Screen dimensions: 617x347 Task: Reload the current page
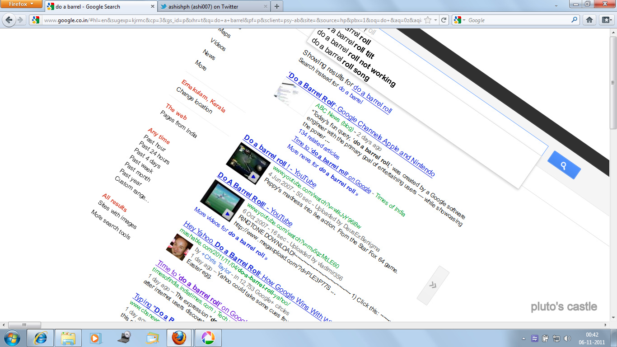(444, 20)
